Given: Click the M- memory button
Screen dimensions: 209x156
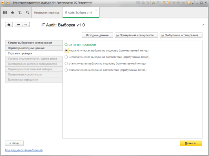Looking at the screenshot, I should click(183, 2).
